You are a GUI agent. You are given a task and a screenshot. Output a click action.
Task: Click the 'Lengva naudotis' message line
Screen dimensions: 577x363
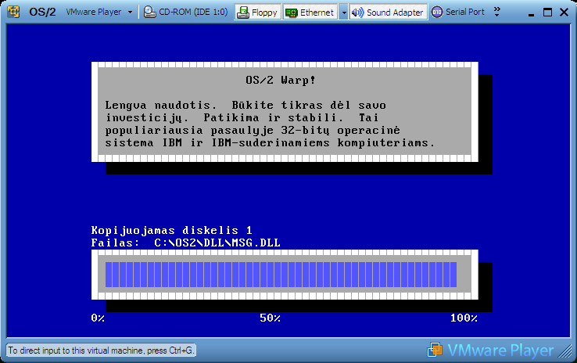tap(245, 106)
